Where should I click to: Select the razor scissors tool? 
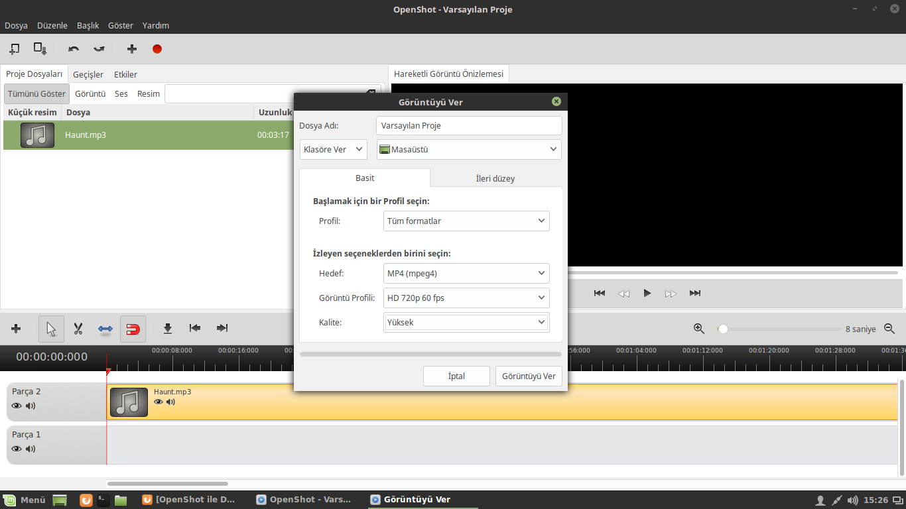[x=78, y=329]
